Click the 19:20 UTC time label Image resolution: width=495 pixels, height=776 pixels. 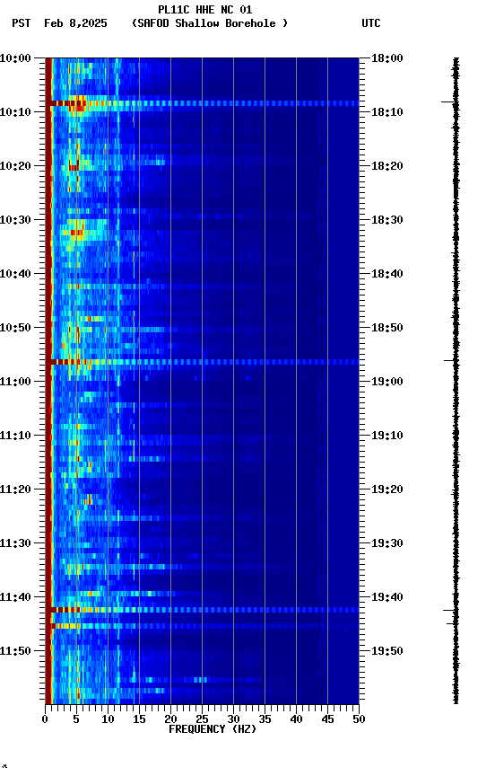tap(387, 489)
